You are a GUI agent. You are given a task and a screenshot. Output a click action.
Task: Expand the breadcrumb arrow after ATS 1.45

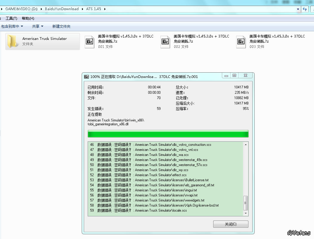(x=105, y=9)
